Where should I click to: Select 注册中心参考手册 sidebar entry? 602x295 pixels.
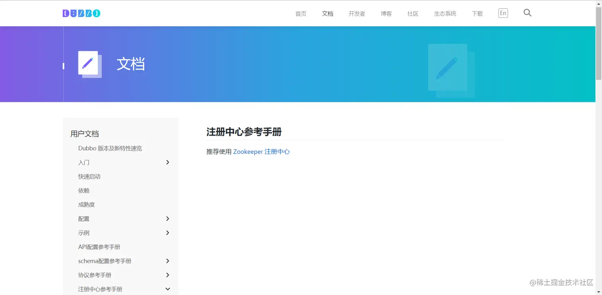pos(100,289)
